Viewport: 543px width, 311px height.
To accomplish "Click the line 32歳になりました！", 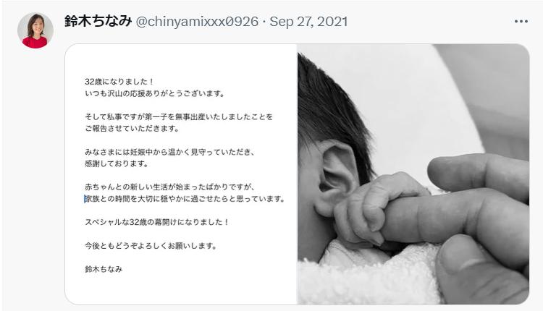I will 119,82.
